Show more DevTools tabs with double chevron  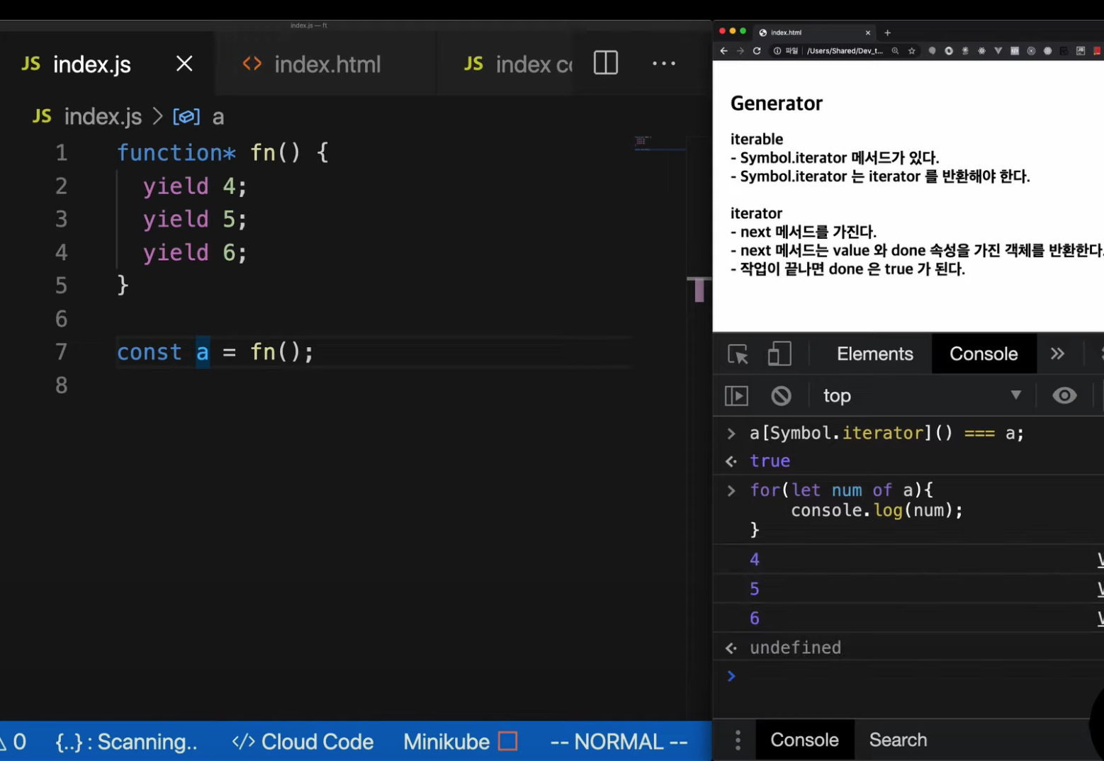tap(1057, 354)
